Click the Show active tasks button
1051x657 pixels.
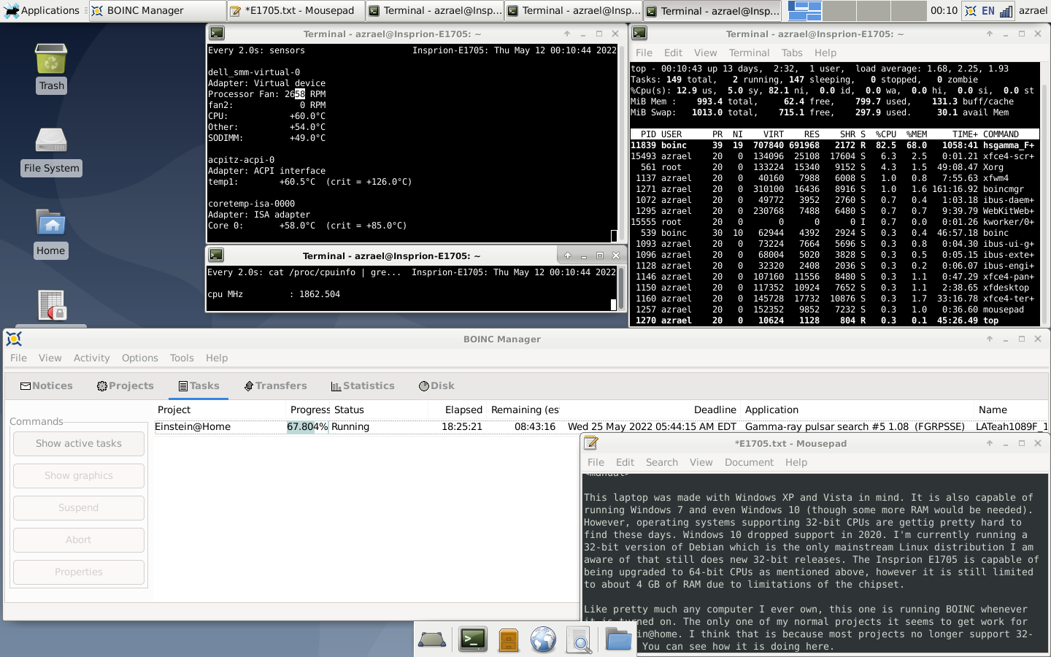click(x=79, y=443)
